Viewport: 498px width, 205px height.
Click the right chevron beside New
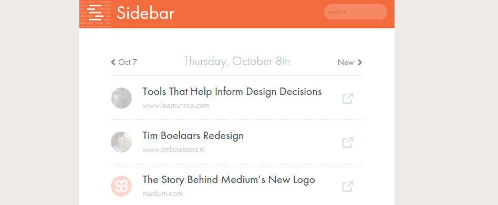click(360, 62)
